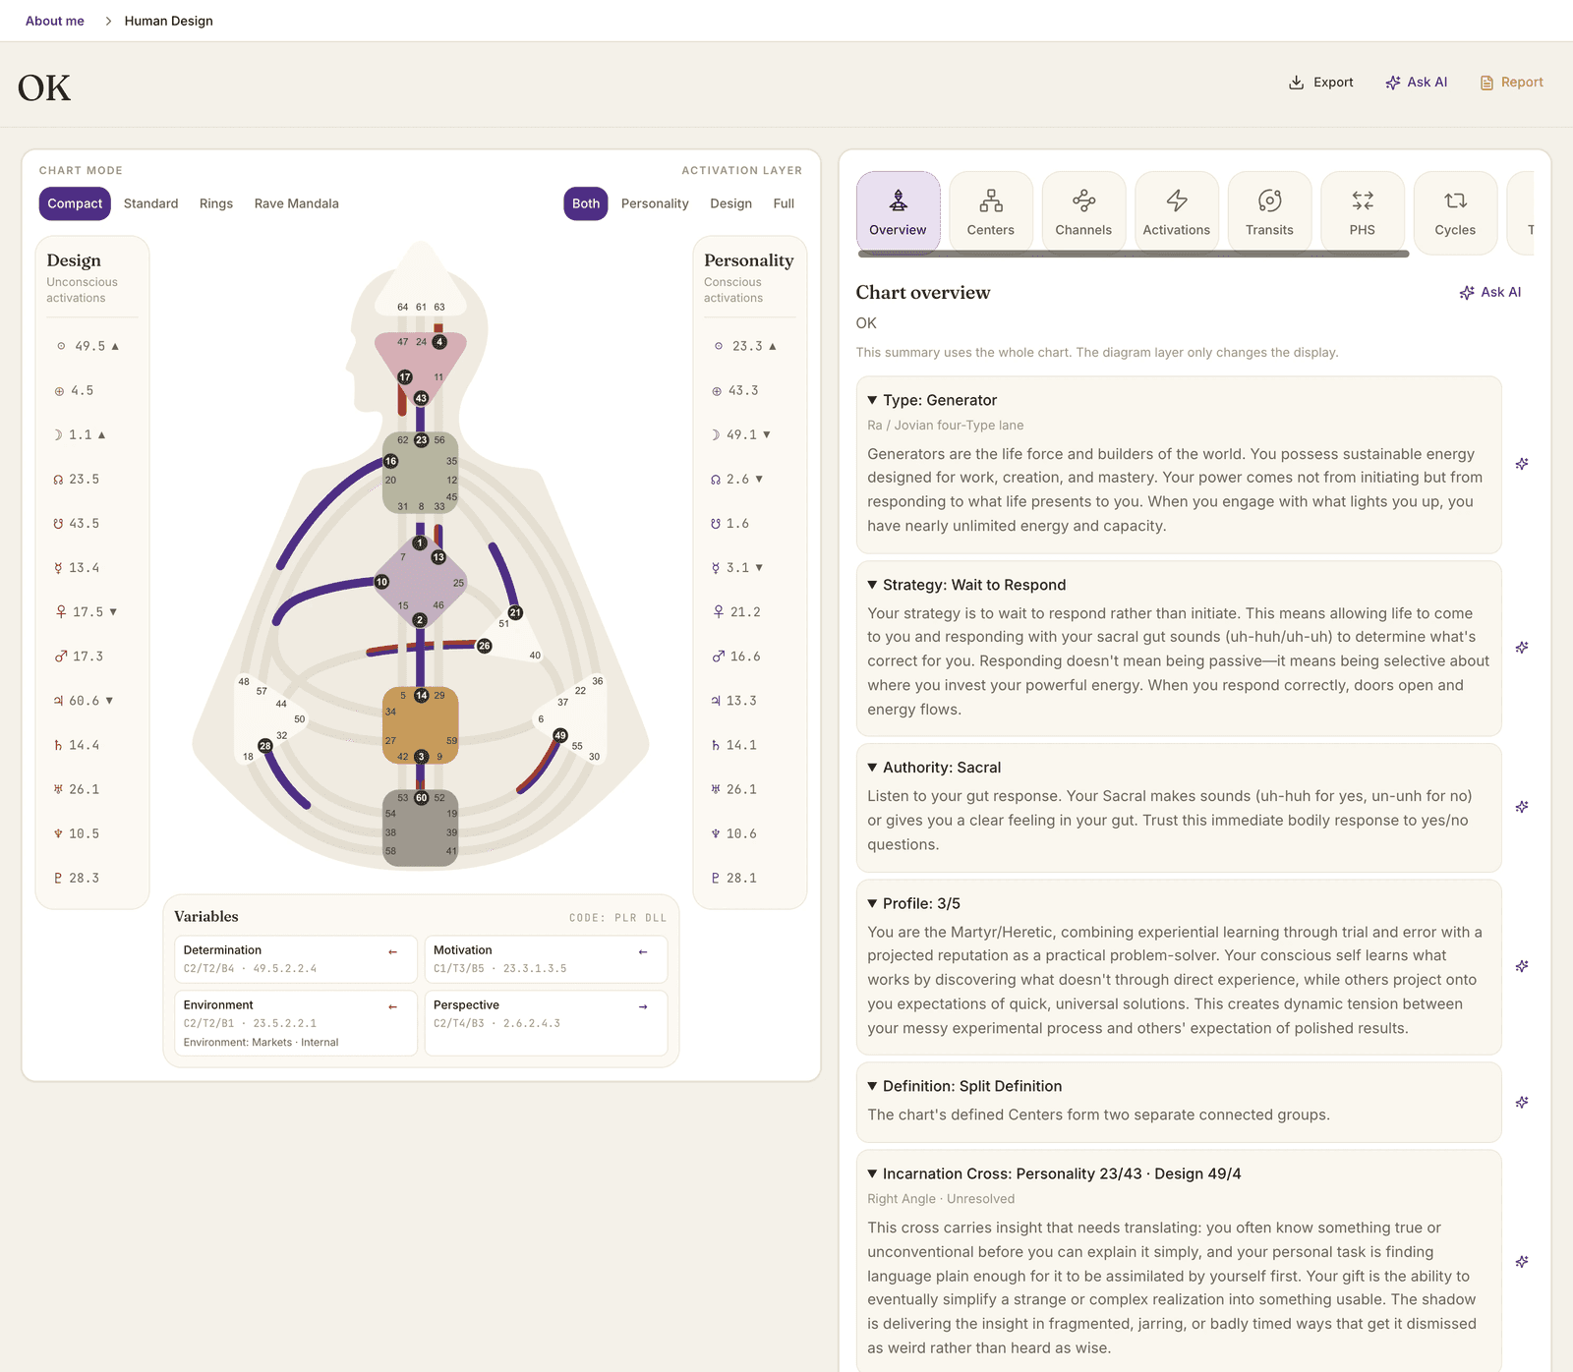Click sparkle icon beside Strategy: Wait to Respond
Image resolution: width=1573 pixels, height=1372 pixels.
tap(1522, 648)
